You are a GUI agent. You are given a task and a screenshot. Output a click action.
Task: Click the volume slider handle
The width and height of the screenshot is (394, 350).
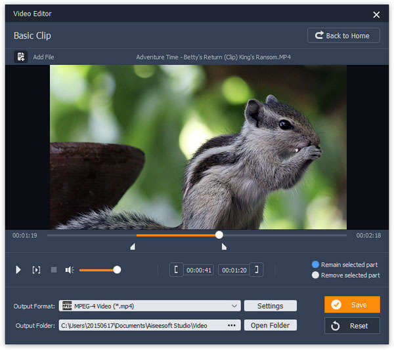click(x=117, y=269)
